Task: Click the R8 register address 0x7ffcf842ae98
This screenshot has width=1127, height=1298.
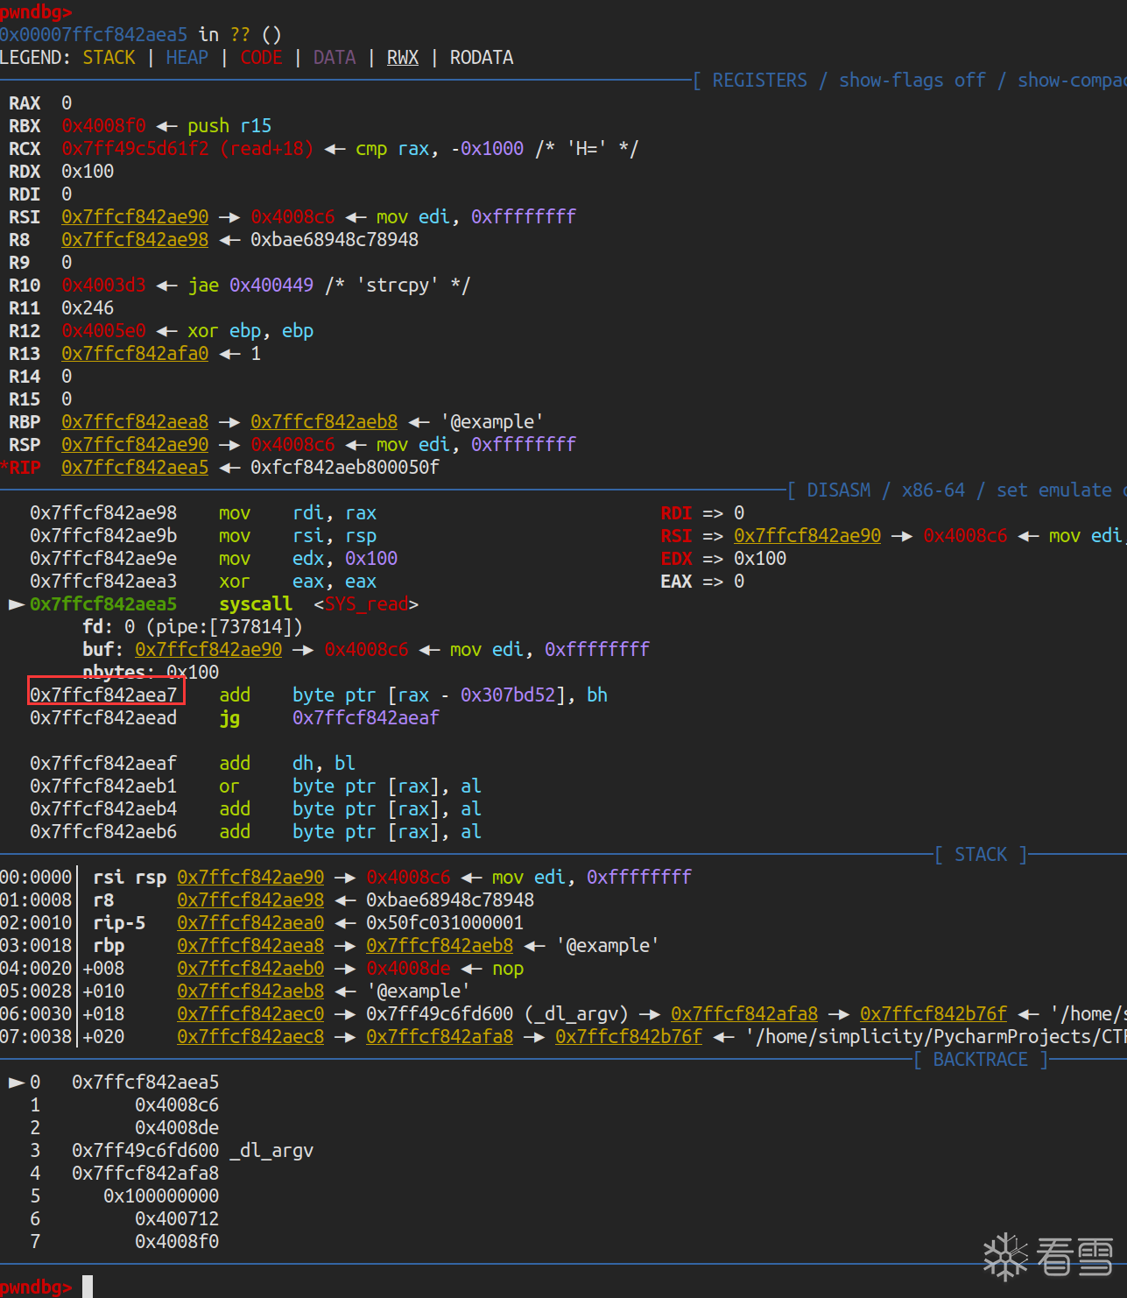Action: pos(135,240)
